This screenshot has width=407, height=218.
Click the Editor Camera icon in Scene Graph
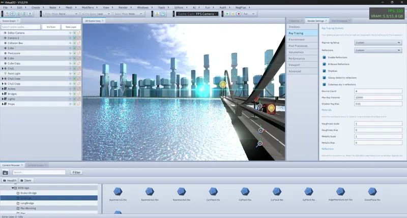click(5, 33)
